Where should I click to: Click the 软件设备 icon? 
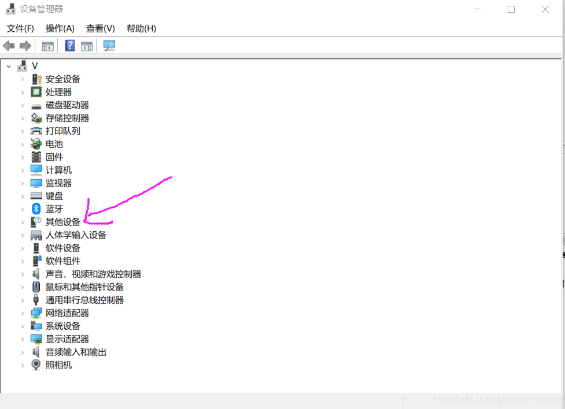coord(36,248)
